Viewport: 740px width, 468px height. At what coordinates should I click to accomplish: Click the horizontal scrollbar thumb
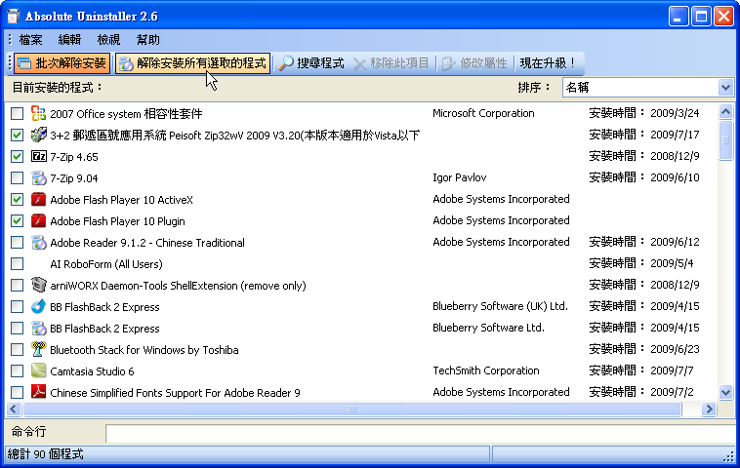[x=352, y=409]
